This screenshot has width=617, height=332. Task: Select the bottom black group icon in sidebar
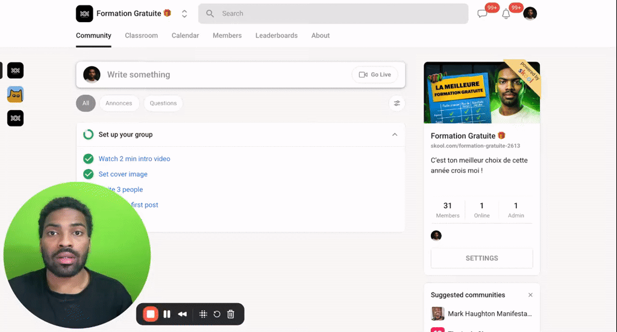[15, 118]
